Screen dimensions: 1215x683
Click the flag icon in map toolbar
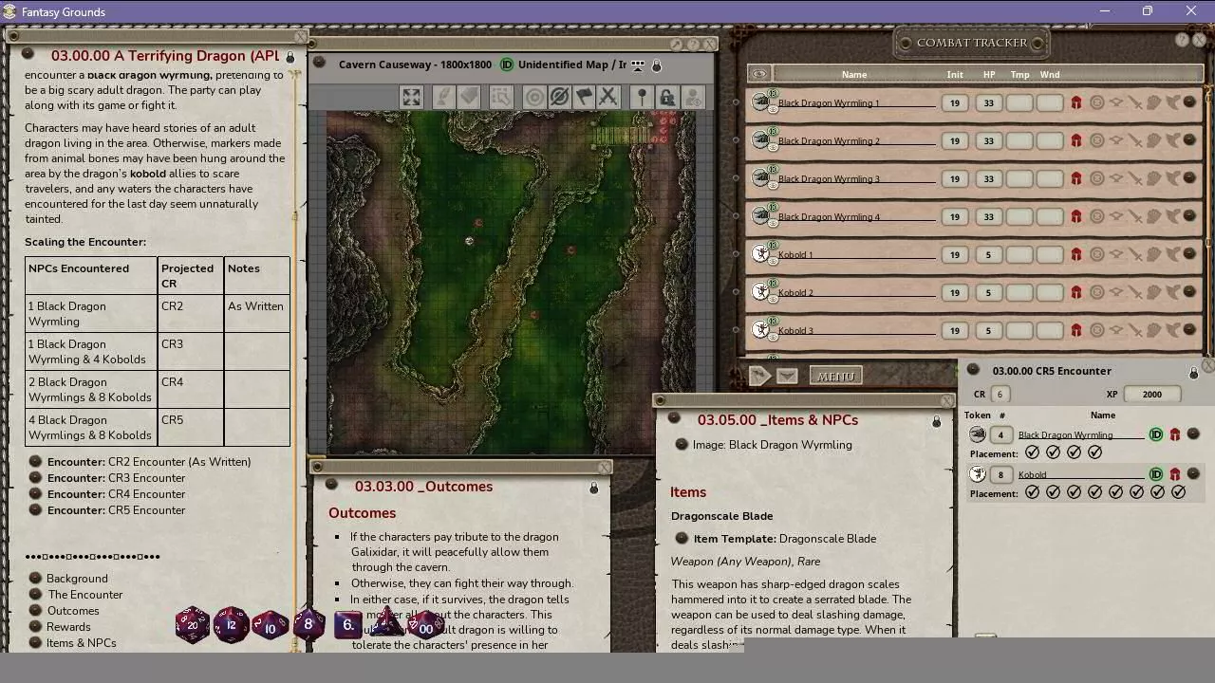point(584,97)
